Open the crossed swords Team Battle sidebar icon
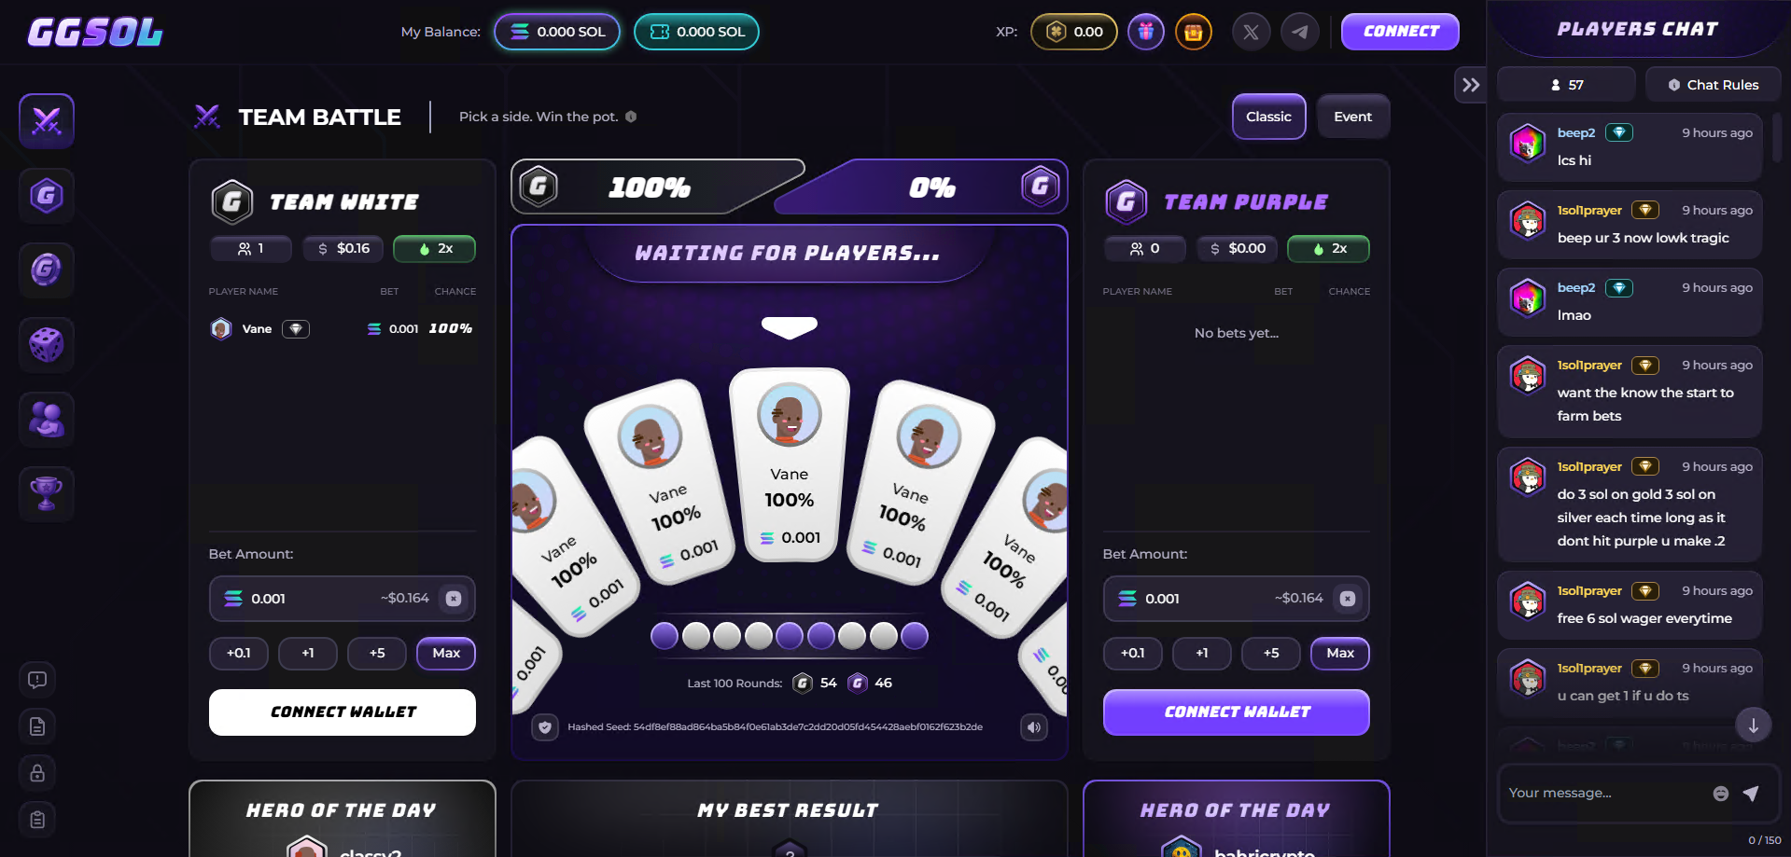1791x857 pixels. coord(47,121)
